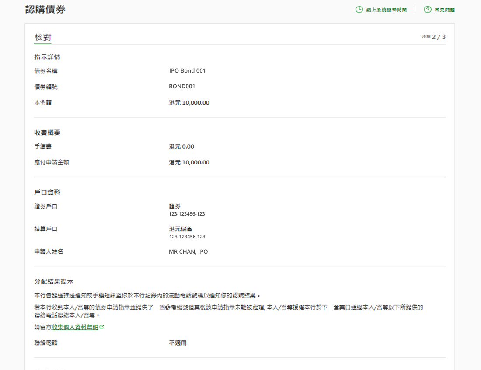Image resolution: width=481 pixels, height=370 pixels.
Task: Click the 聯絡電話 value 不適用
Action: (x=178, y=343)
